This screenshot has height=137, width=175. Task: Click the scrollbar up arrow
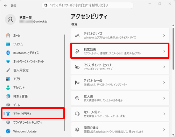coord(173,25)
